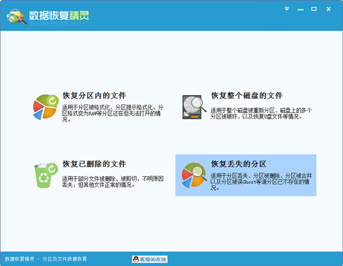Select 恢复整个磁盘的文件 heading
The image size is (343, 266).
[x=246, y=96]
